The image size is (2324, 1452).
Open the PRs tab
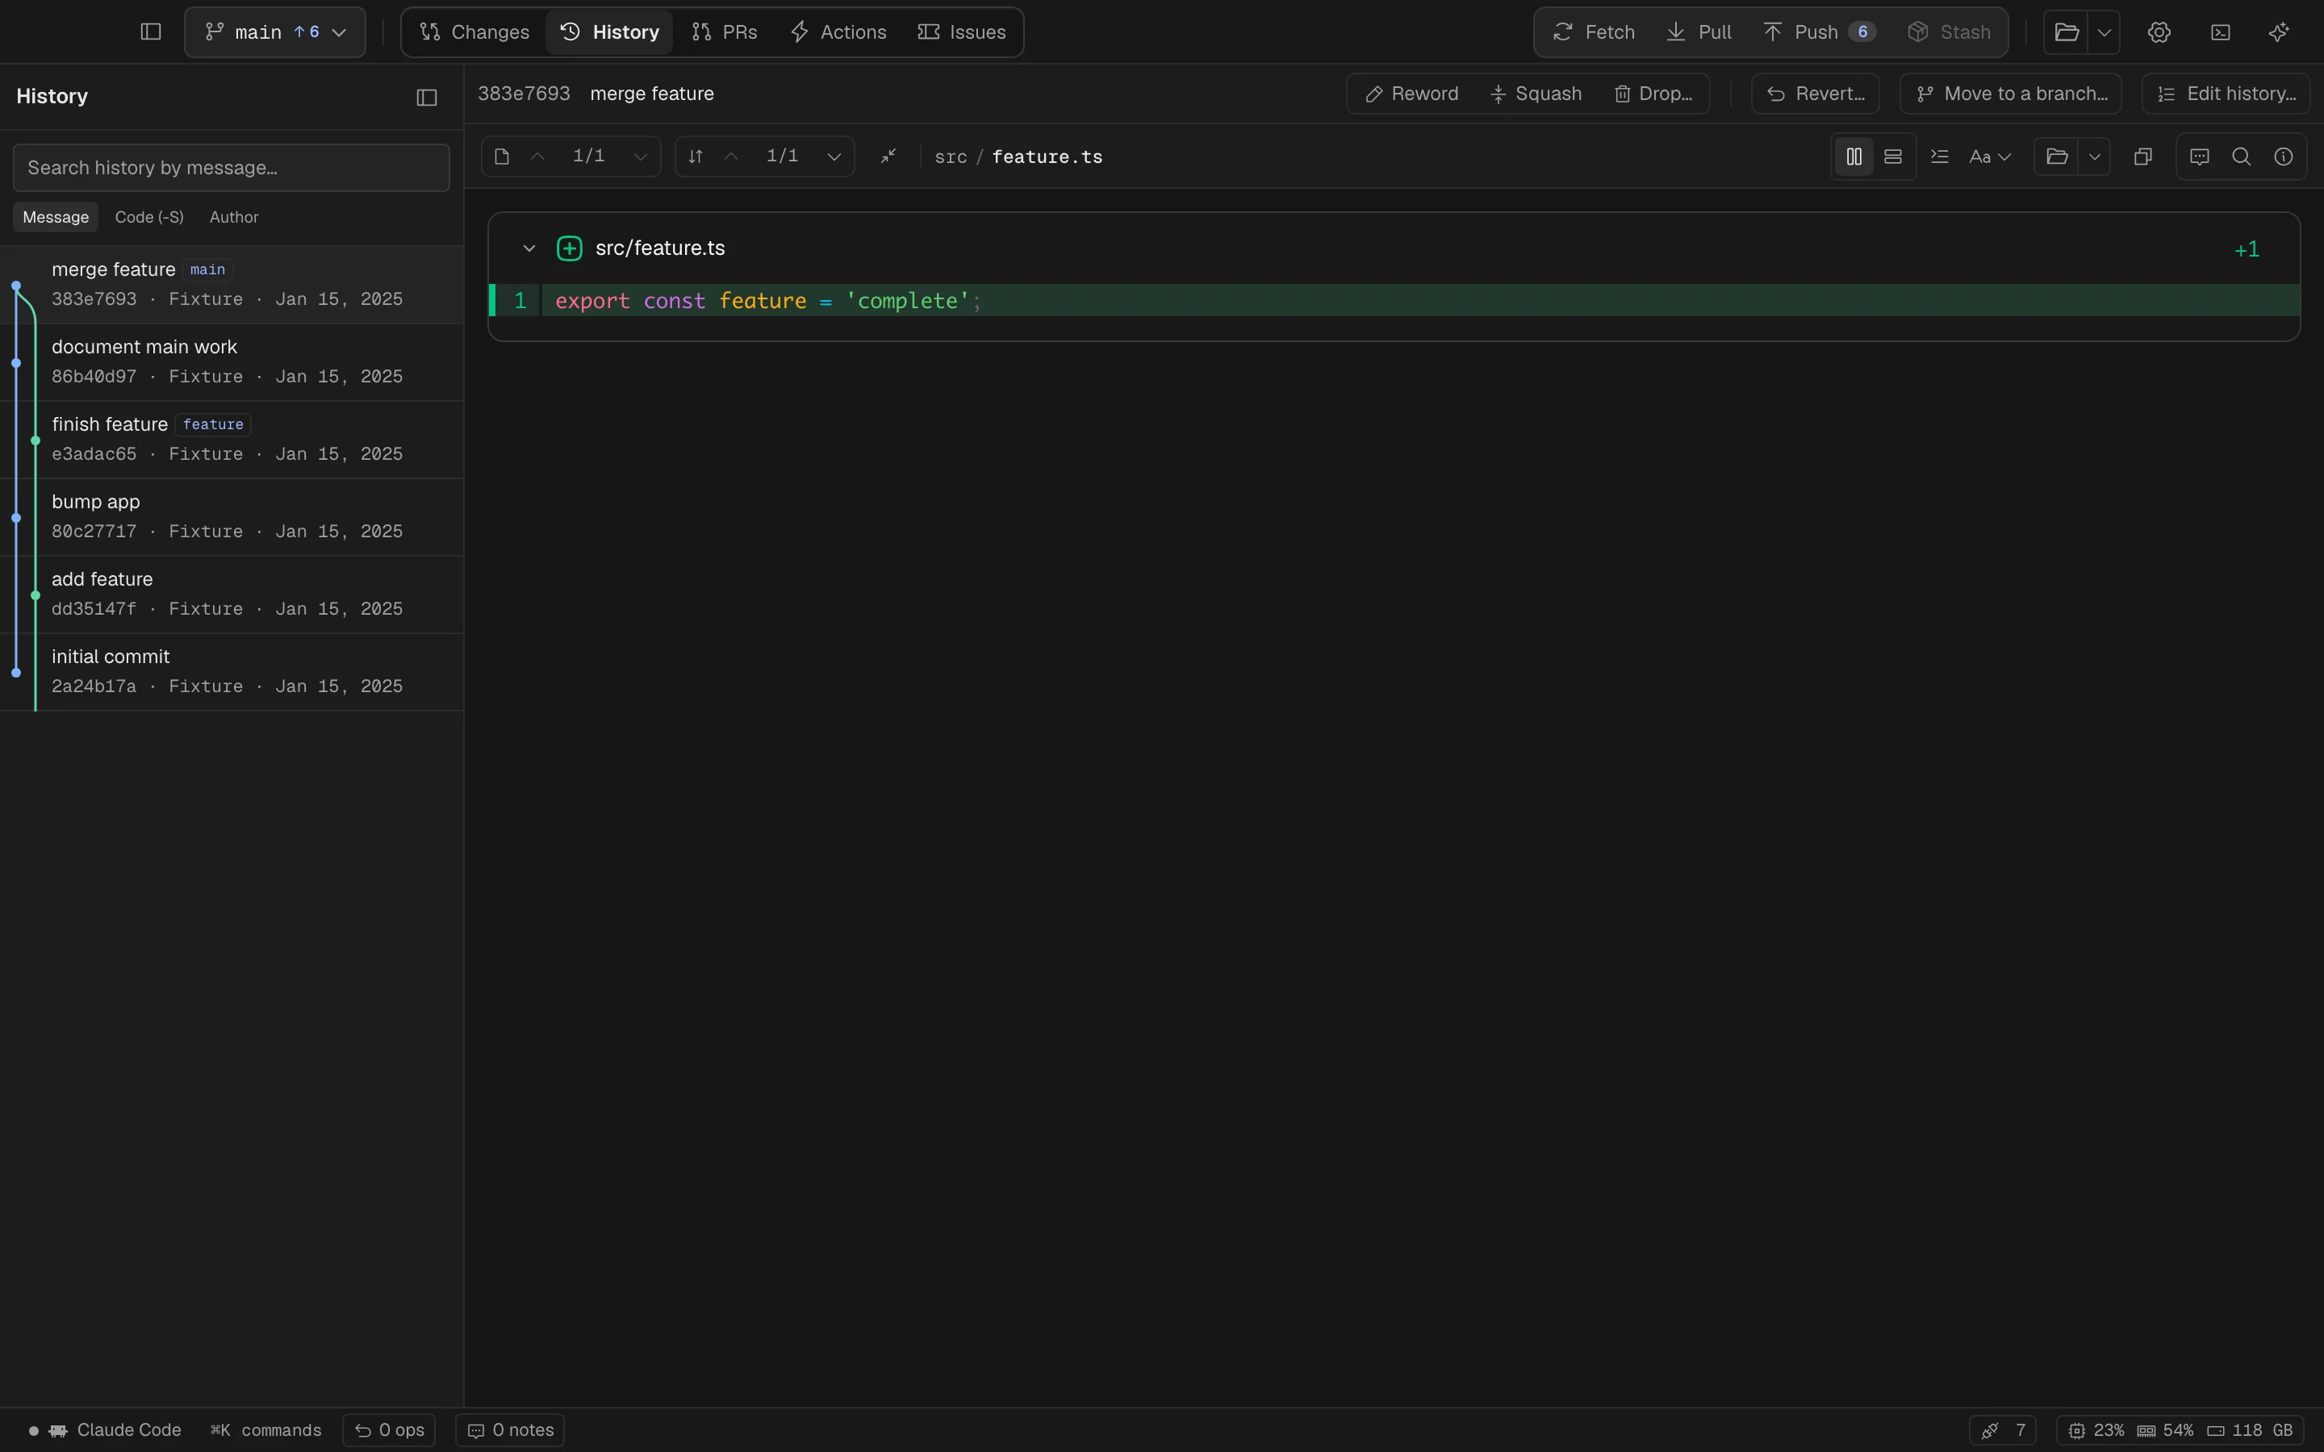coord(725,31)
